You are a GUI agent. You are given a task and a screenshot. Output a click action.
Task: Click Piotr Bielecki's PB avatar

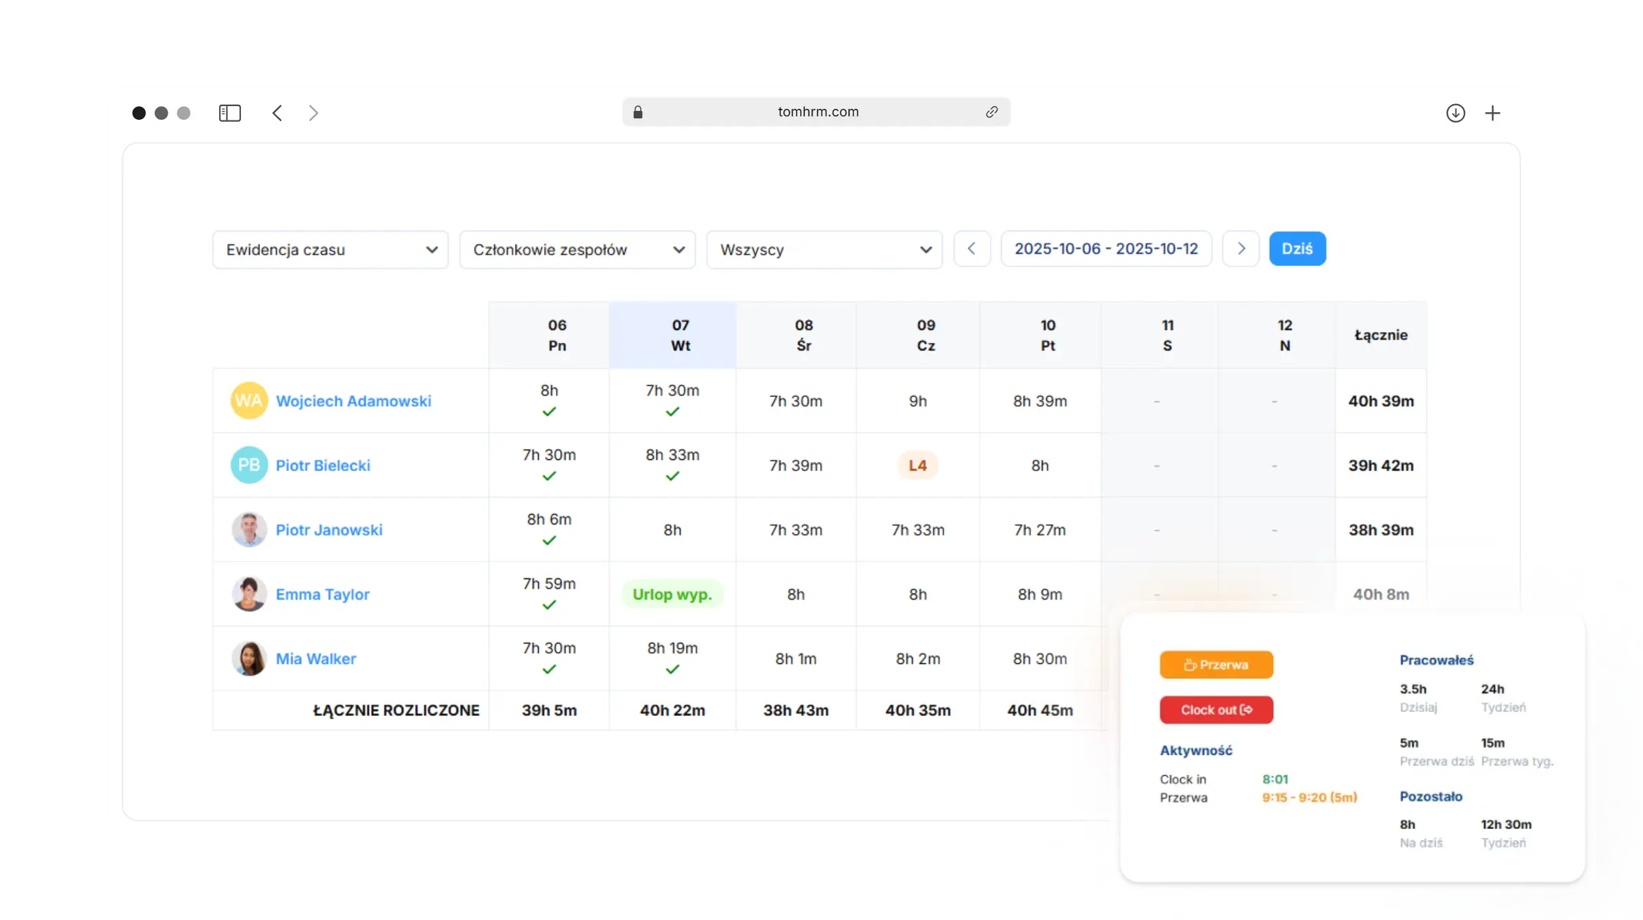coord(249,465)
